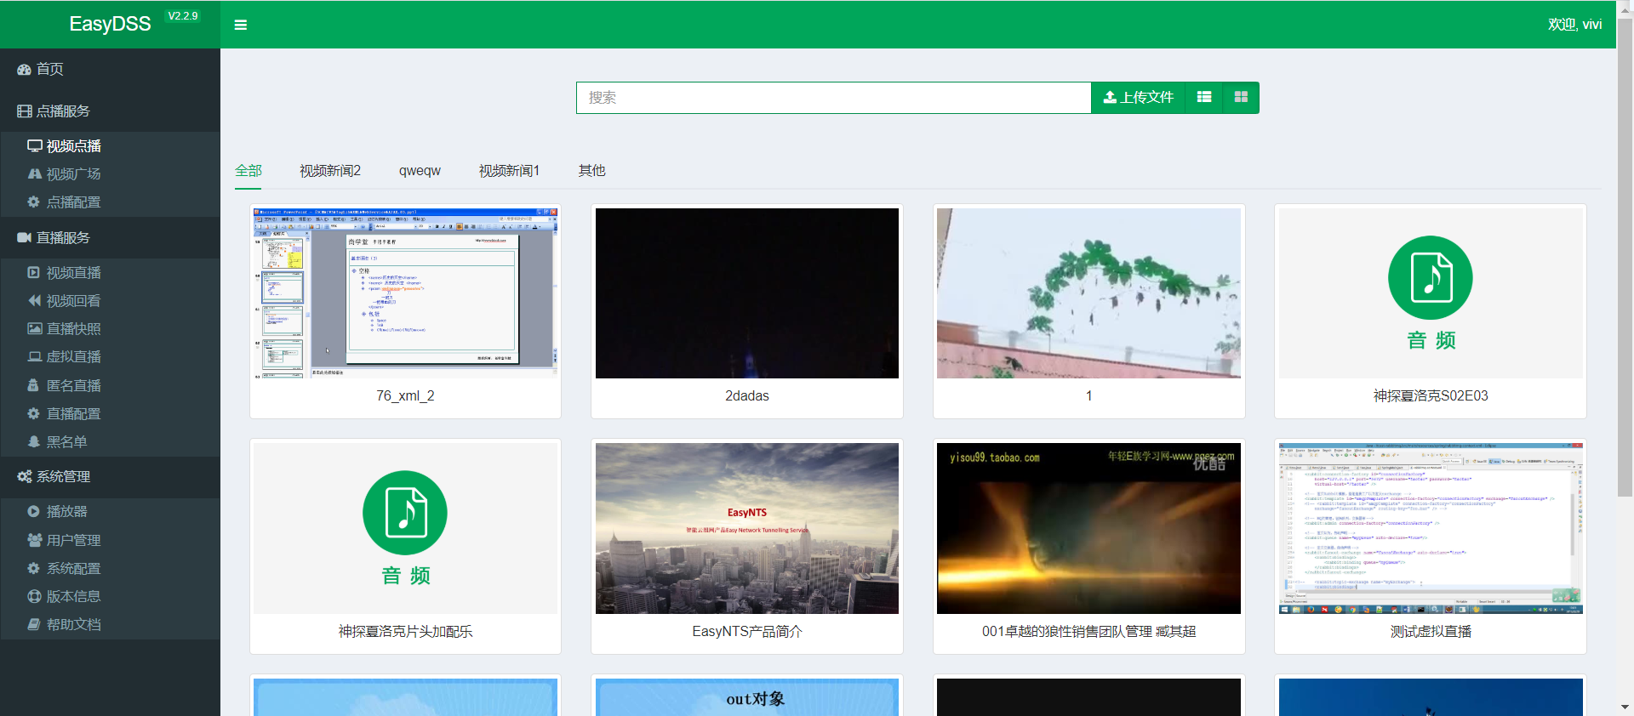Collapse the 点播服务 sidebar section
This screenshot has height=716, width=1634.
click(x=63, y=111)
